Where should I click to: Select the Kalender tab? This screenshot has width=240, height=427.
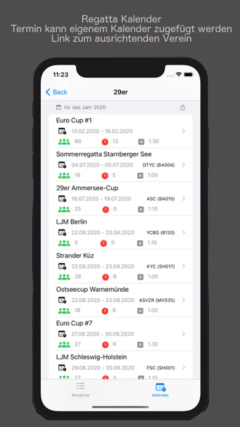[x=160, y=390]
